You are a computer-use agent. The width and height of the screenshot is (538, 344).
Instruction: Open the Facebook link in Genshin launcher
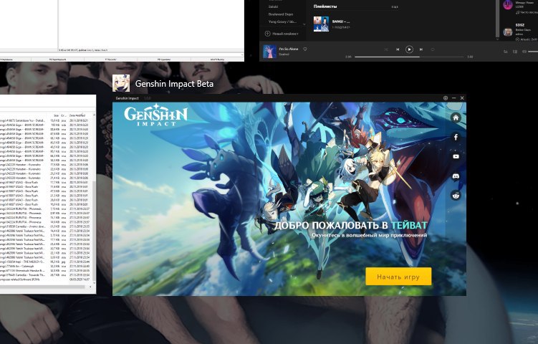456,138
